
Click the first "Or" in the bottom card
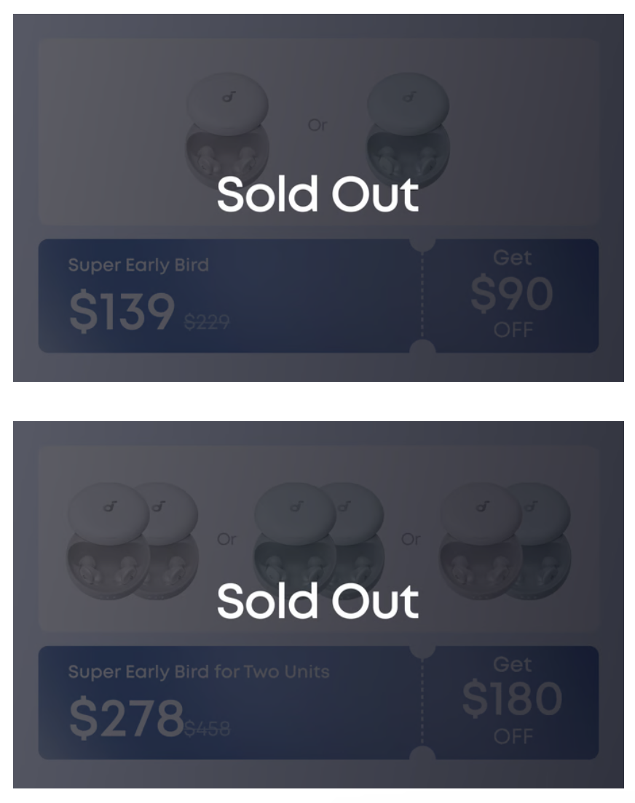click(226, 540)
